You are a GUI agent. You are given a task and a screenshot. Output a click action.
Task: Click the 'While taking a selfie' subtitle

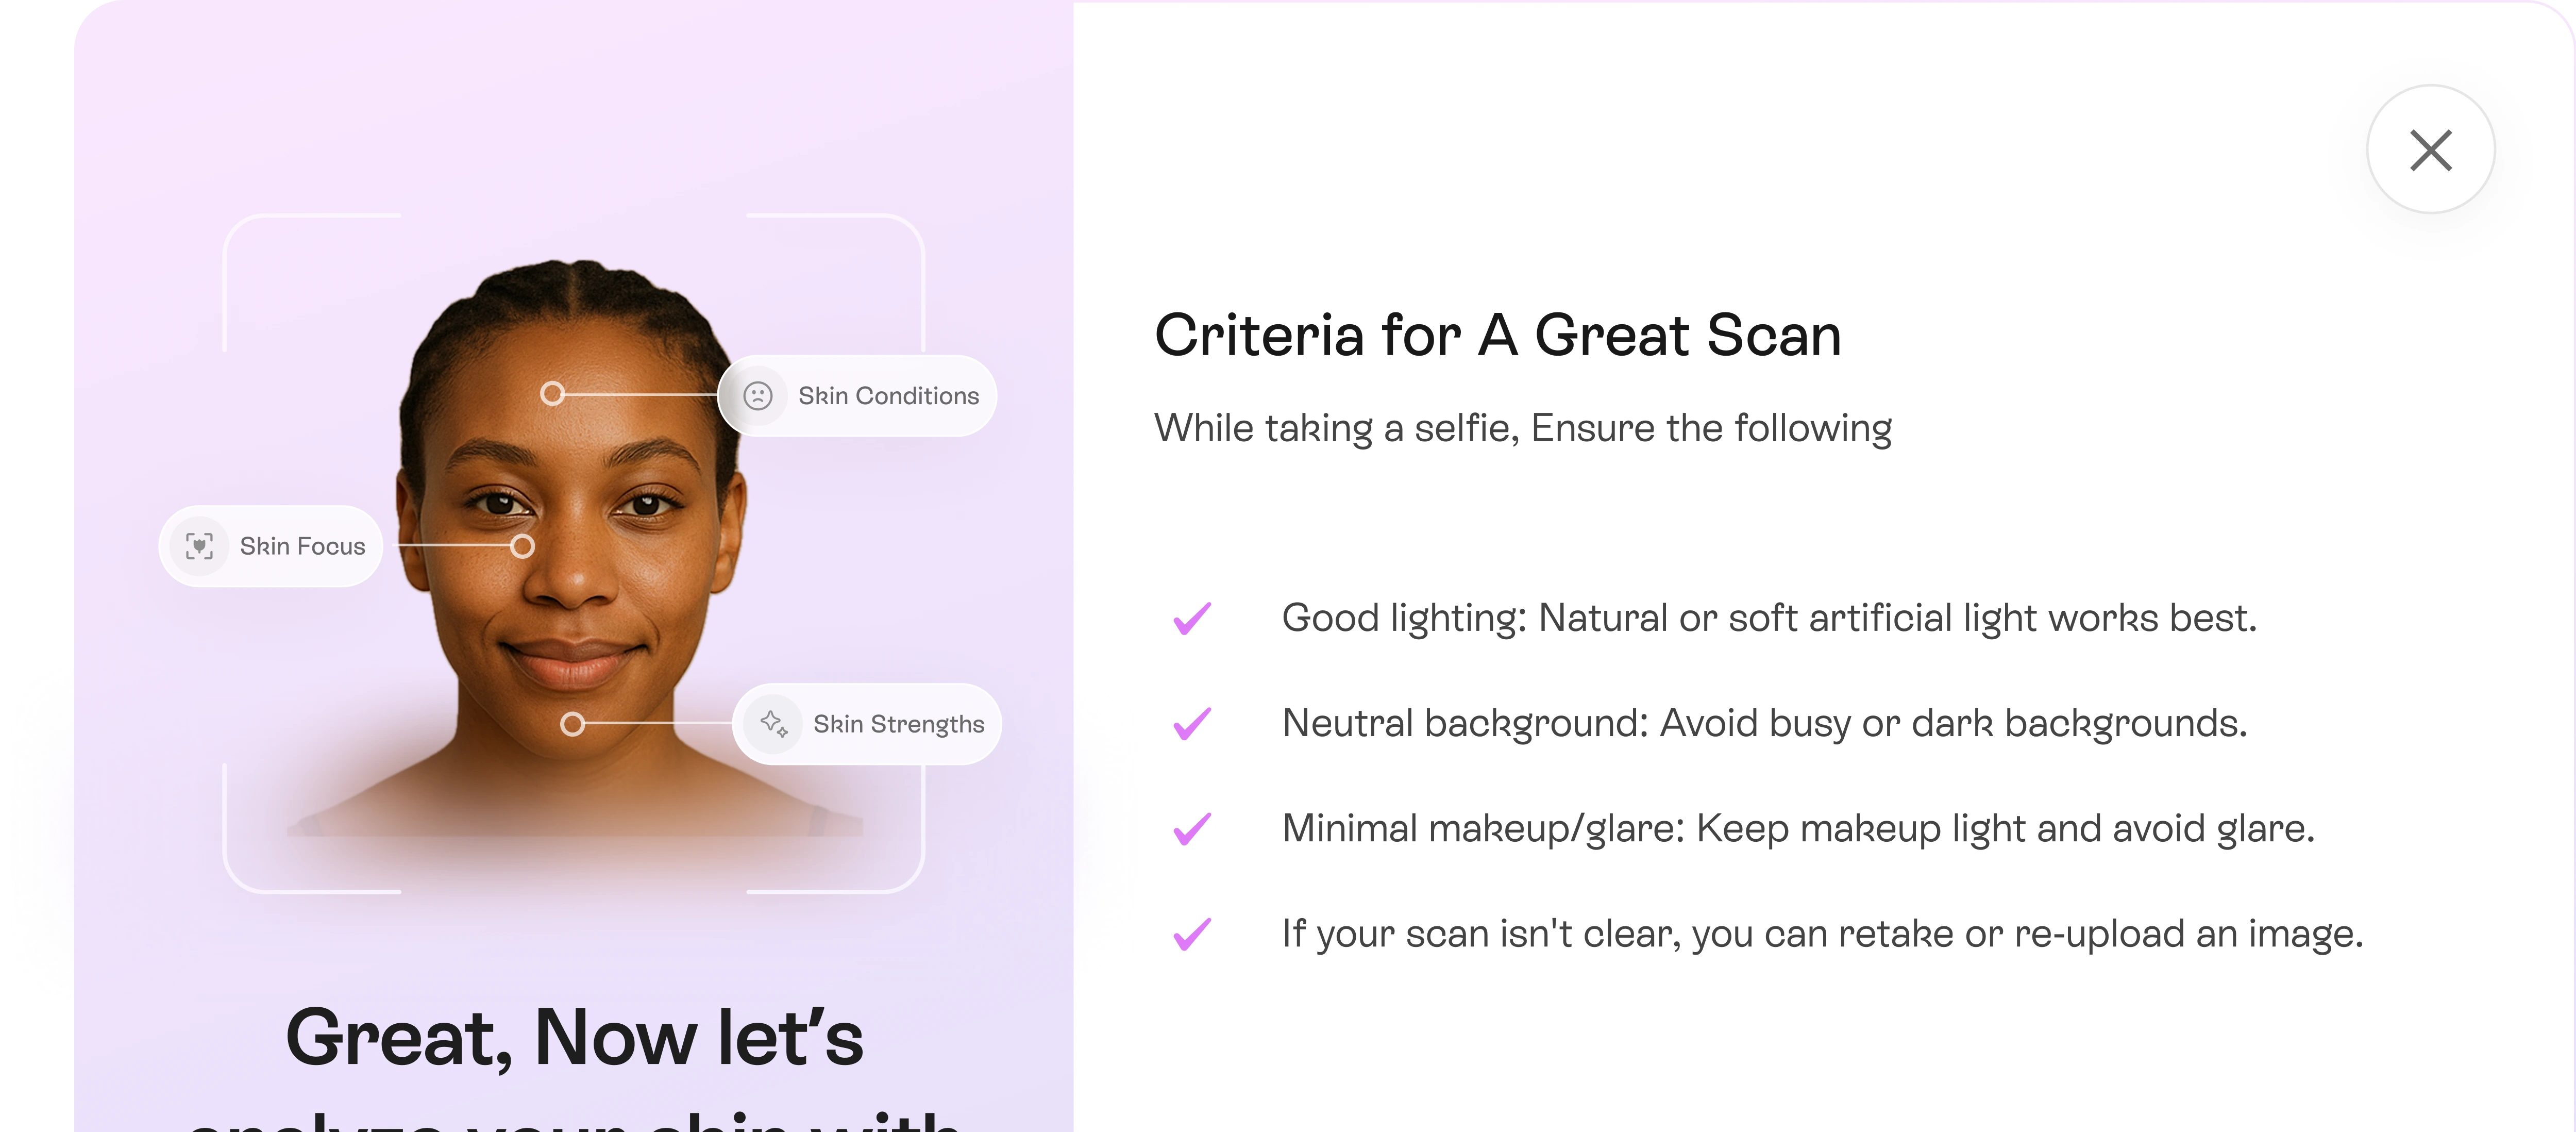point(1522,428)
